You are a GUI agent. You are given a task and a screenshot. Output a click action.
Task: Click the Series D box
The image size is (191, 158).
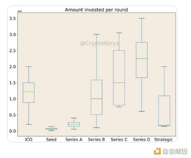(141, 60)
